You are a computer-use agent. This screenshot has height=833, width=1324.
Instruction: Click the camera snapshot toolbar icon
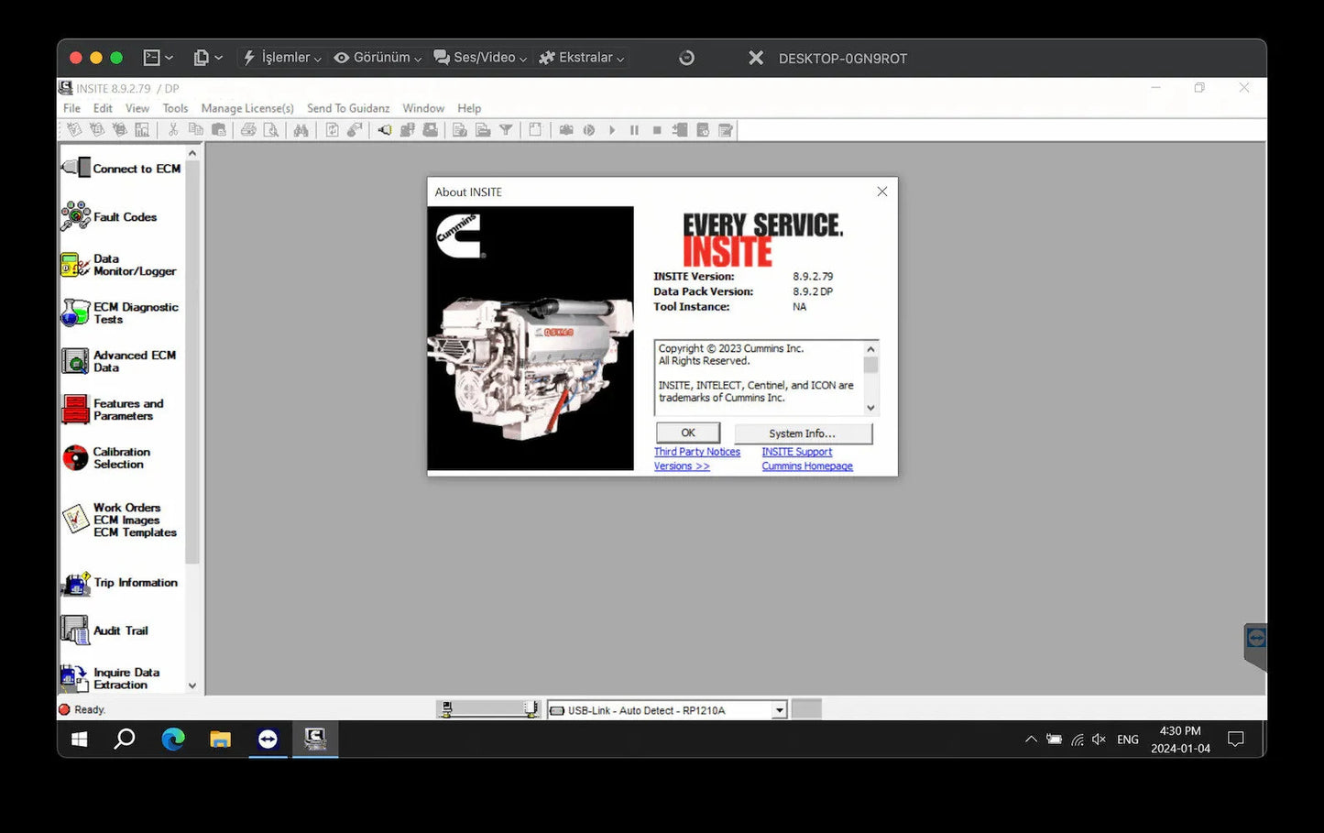point(566,130)
